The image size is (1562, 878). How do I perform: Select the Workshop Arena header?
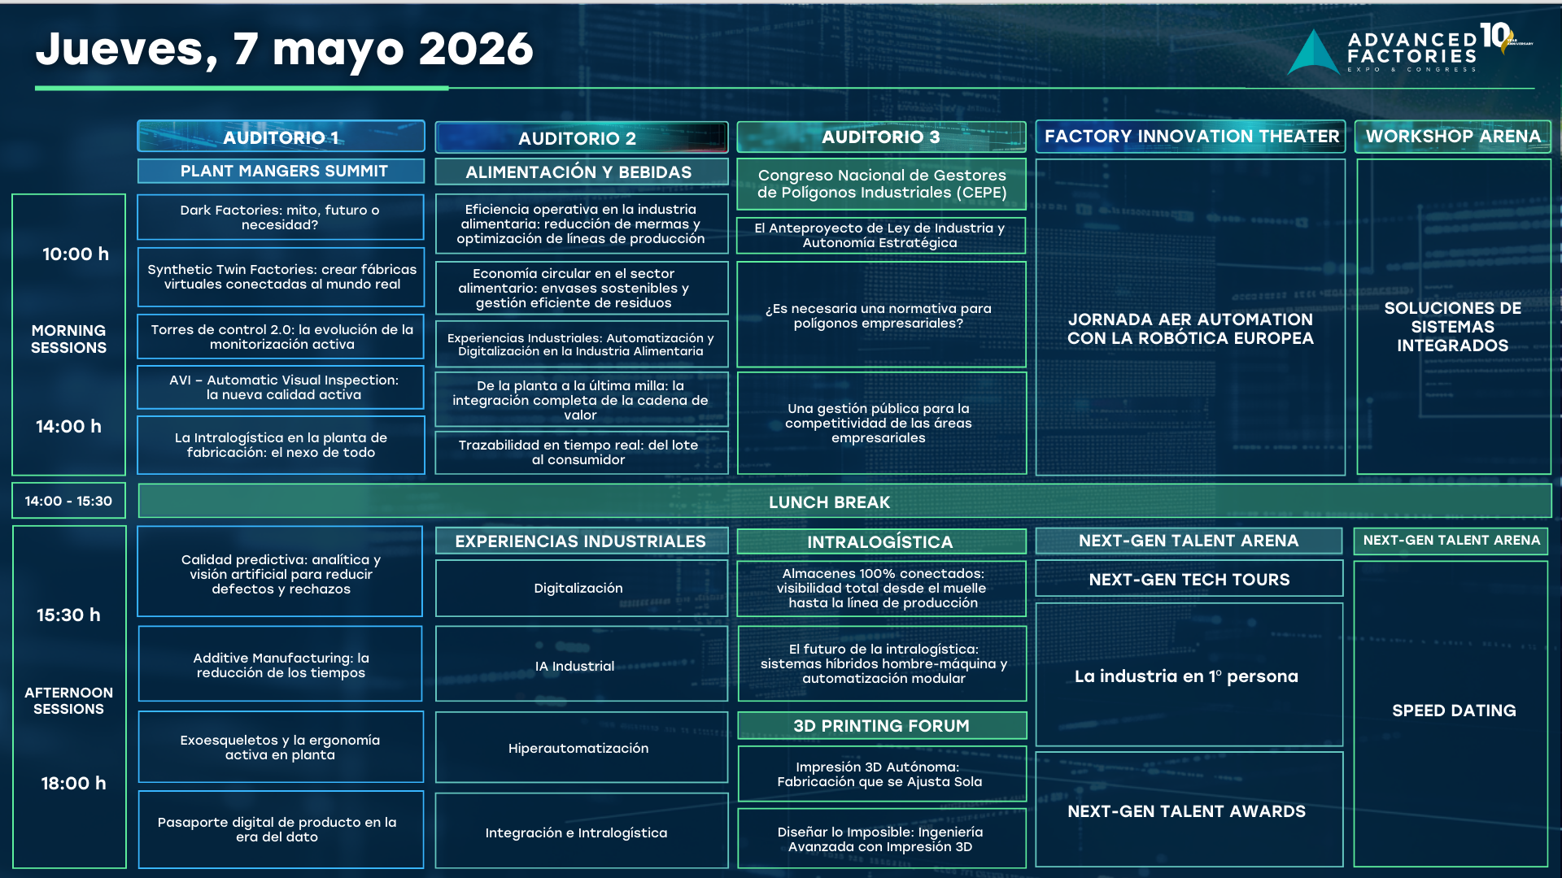pyautogui.click(x=1453, y=137)
